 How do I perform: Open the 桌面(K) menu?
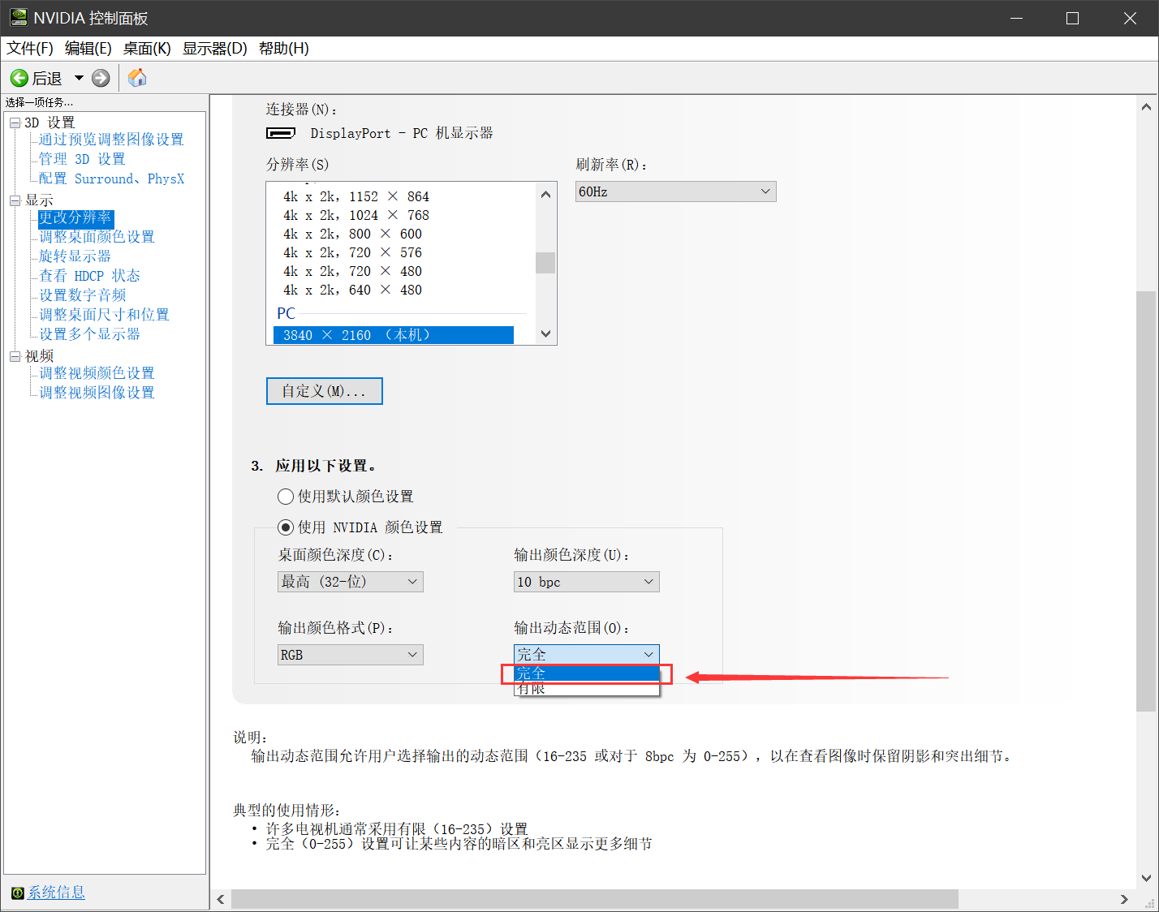click(147, 49)
